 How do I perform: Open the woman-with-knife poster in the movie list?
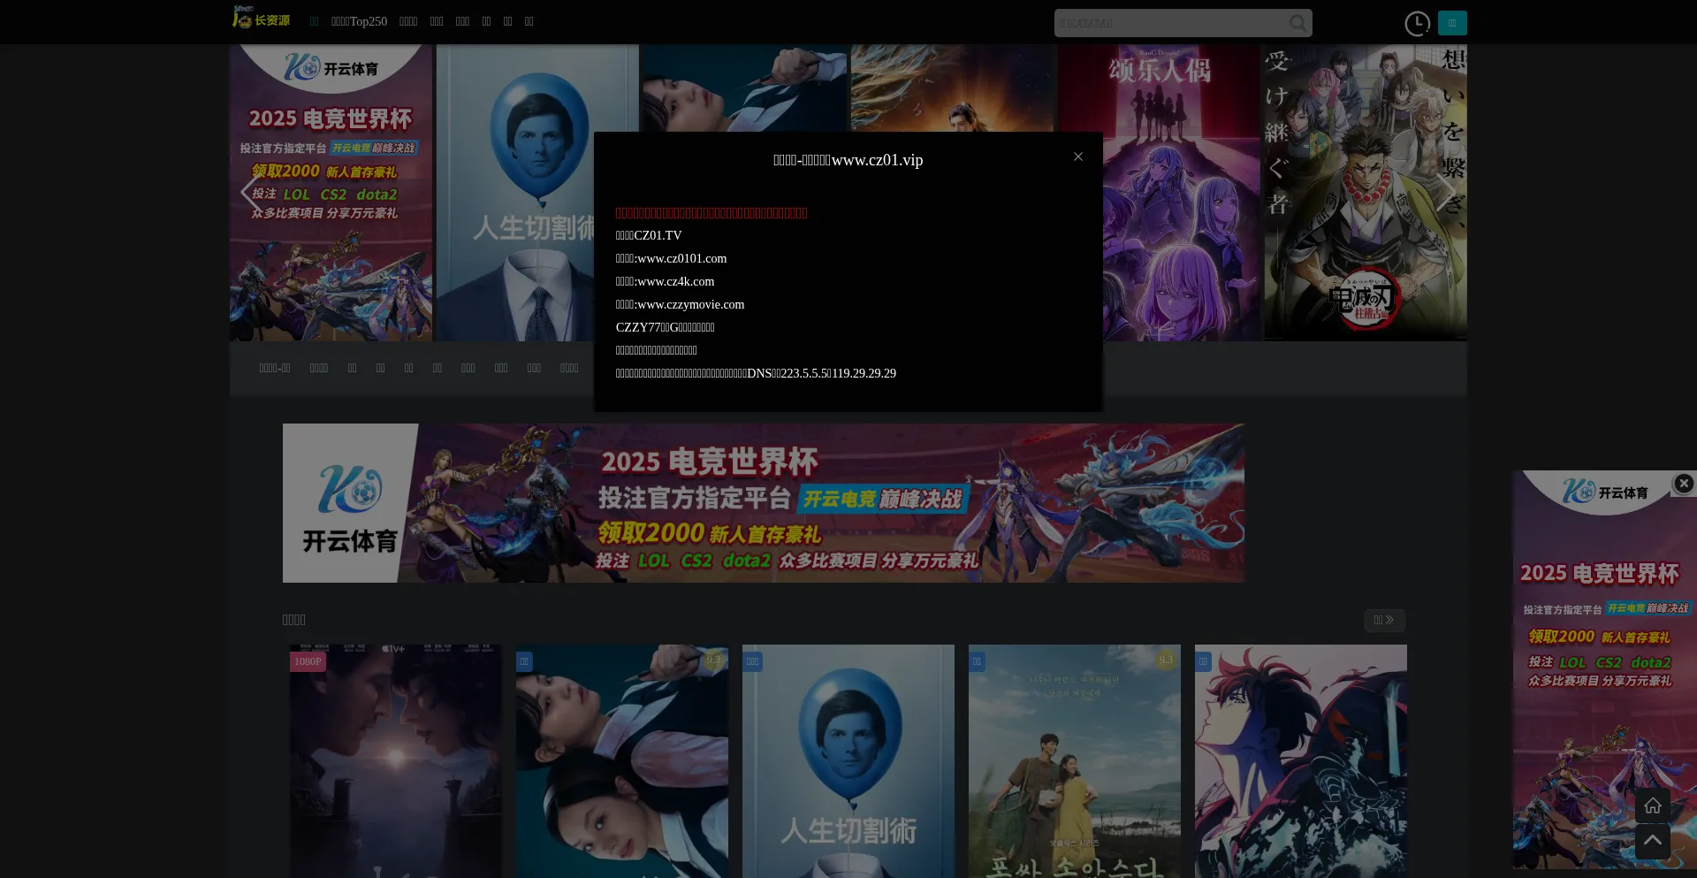(x=622, y=761)
